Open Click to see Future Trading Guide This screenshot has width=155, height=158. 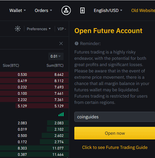pyautogui.click(x=115, y=147)
